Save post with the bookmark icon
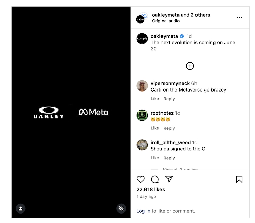Screen dimensions: 255x223 tap(239, 179)
